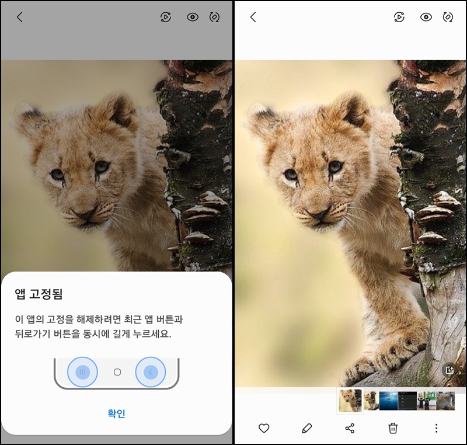Toggle Bixby Vision eye icon in right screen

[x=426, y=18]
